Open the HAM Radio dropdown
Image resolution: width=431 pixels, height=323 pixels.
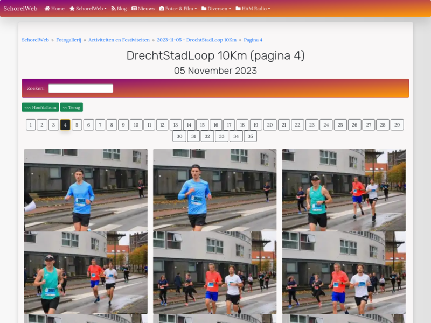coord(253,9)
